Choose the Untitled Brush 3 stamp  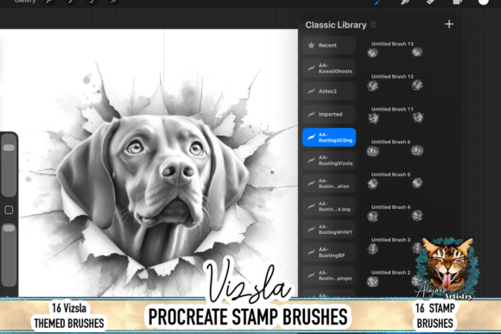[396, 245]
